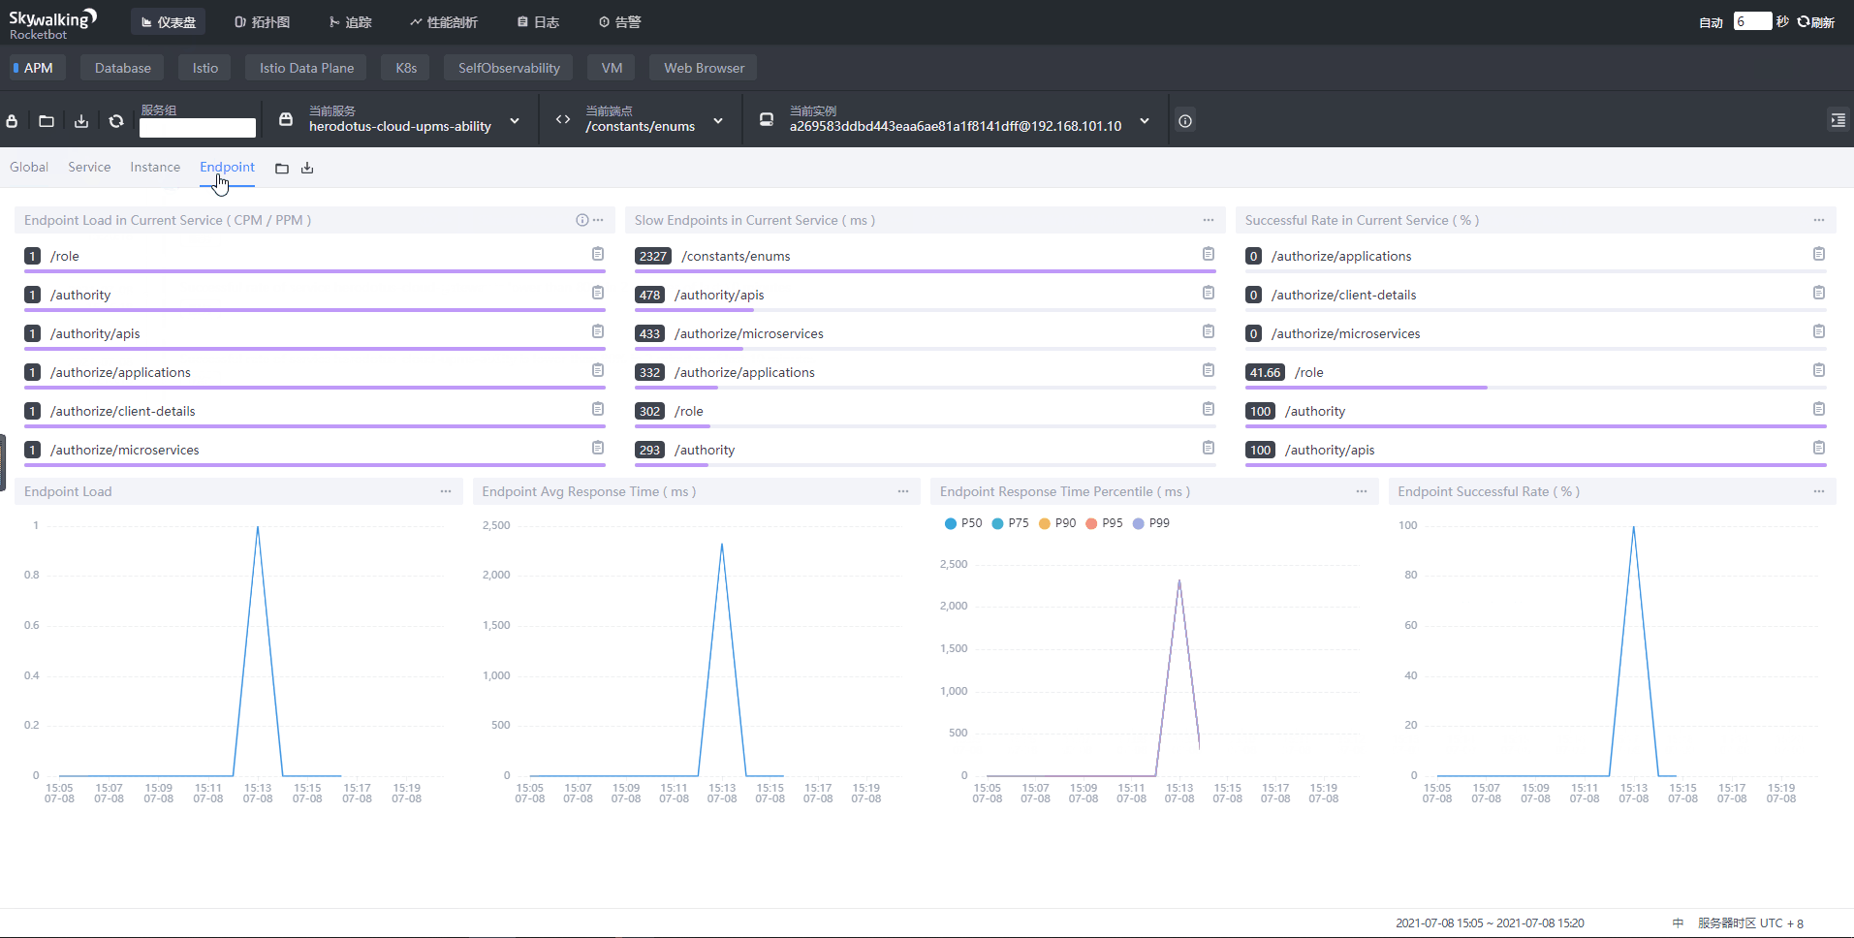Expand the 当前端点 endpoint dropdown

pos(718,121)
